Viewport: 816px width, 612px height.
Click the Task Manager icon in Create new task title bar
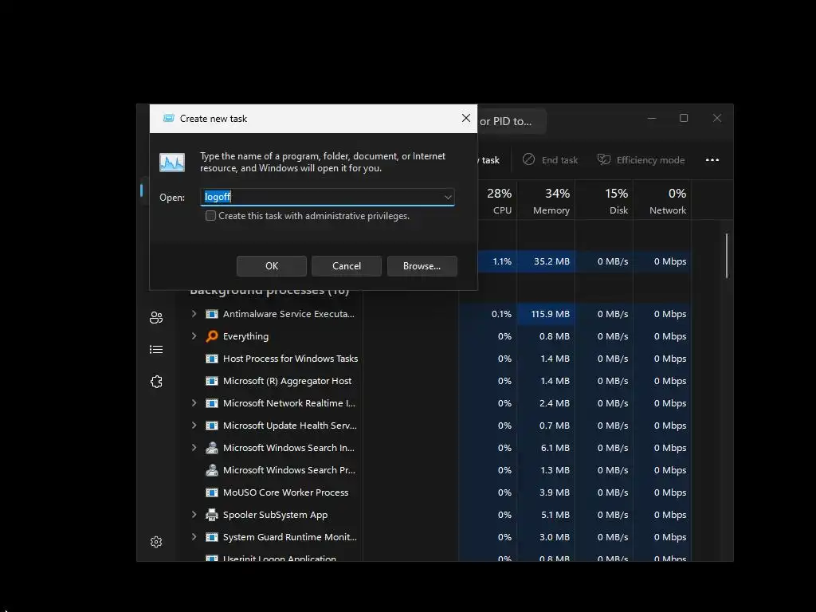point(168,118)
